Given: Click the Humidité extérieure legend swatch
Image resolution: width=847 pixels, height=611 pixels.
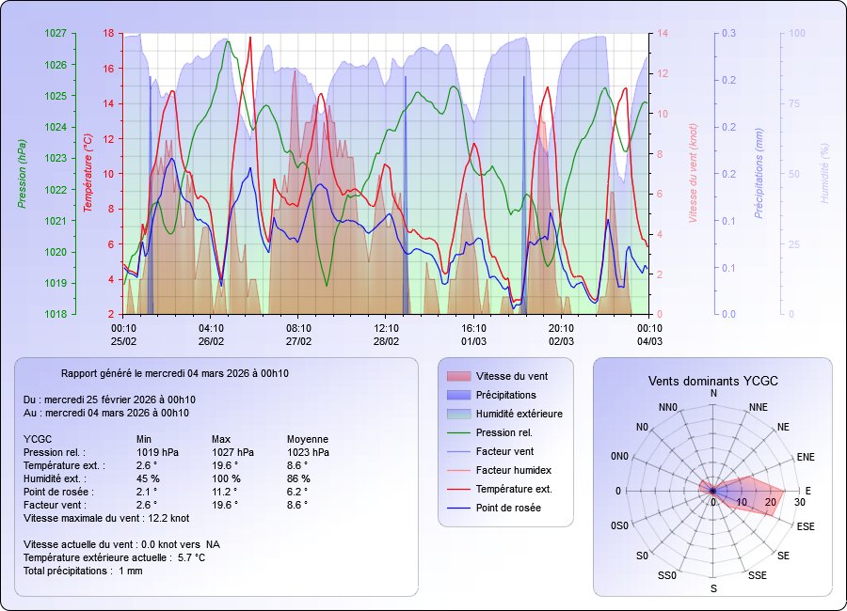Looking at the screenshot, I should coord(457,414).
